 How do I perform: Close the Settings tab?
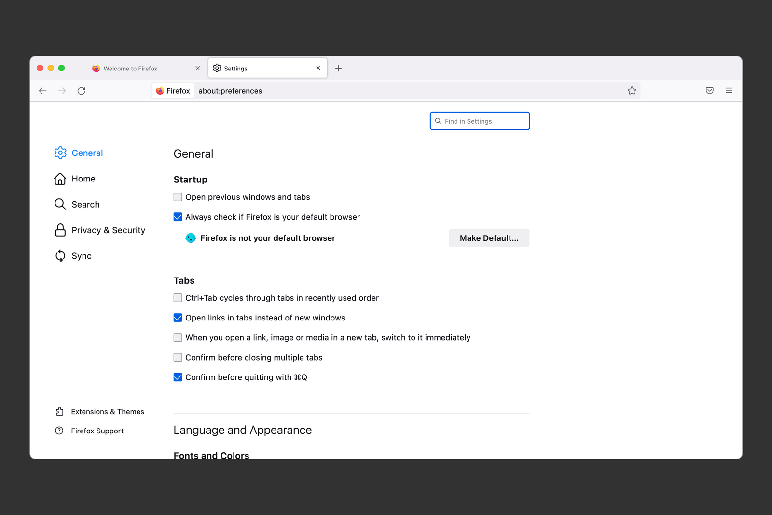(318, 68)
